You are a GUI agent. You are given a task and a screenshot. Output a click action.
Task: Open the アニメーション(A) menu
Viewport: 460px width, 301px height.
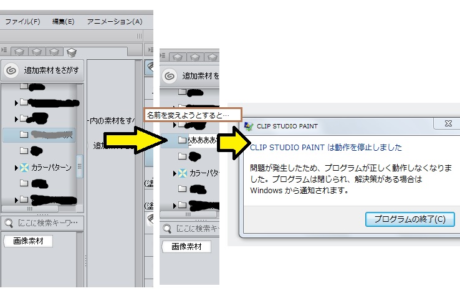point(115,21)
